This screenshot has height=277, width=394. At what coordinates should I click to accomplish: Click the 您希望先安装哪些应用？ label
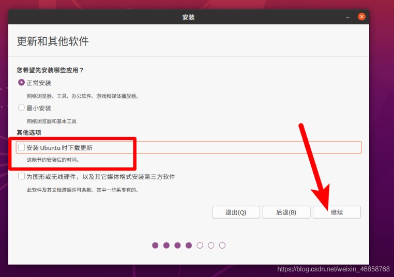tap(50, 70)
